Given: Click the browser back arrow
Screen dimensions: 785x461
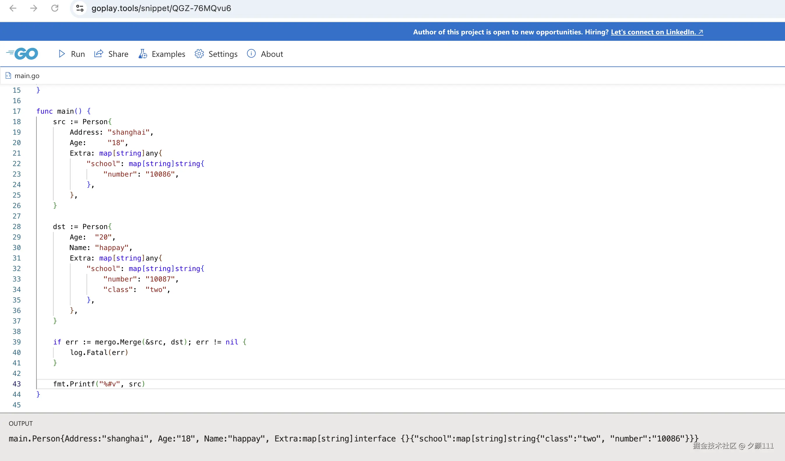Looking at the screenshot, I should (x=13, y=8).
